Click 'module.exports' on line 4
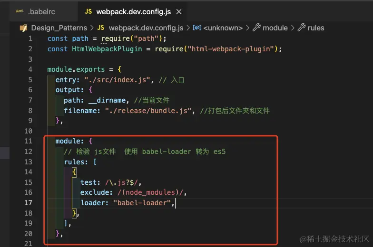 [x=76, y=69]
